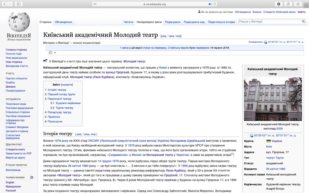Open the theatre building photo
Viewport: 309px width, 193px height.
(x=273, y=99)
